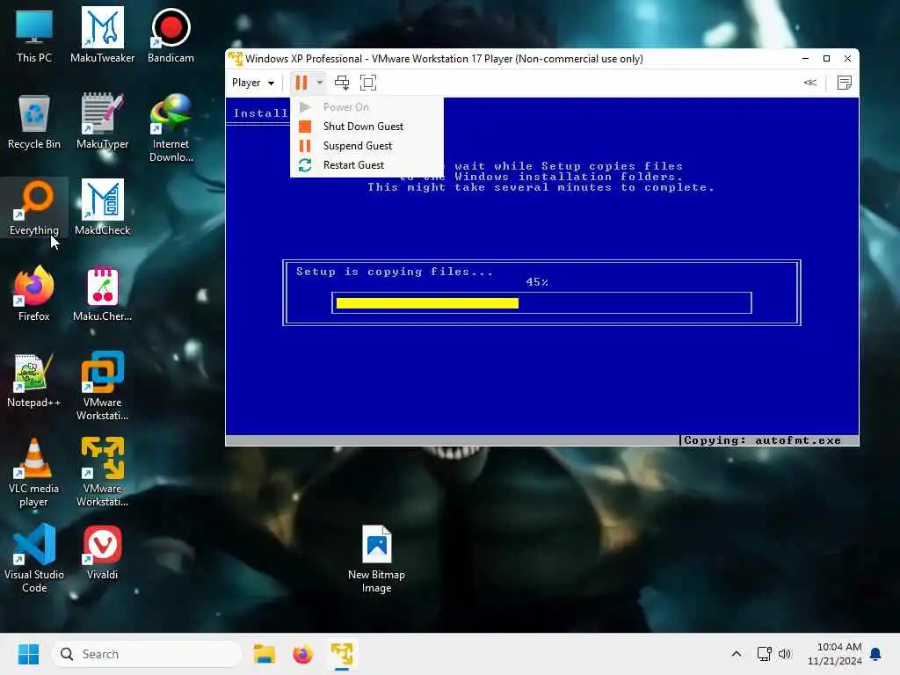Maximize the VMware Player window
The image size is (900, 675).
(826, 59)
